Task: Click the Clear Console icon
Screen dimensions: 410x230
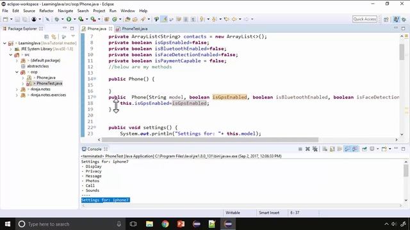Action: (x=325, y=149)
